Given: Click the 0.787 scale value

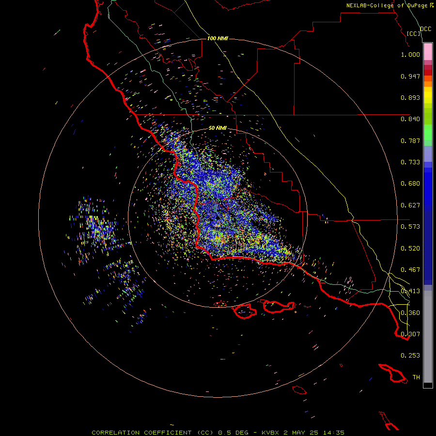Looking at the screenshot, I should (410, 140).
